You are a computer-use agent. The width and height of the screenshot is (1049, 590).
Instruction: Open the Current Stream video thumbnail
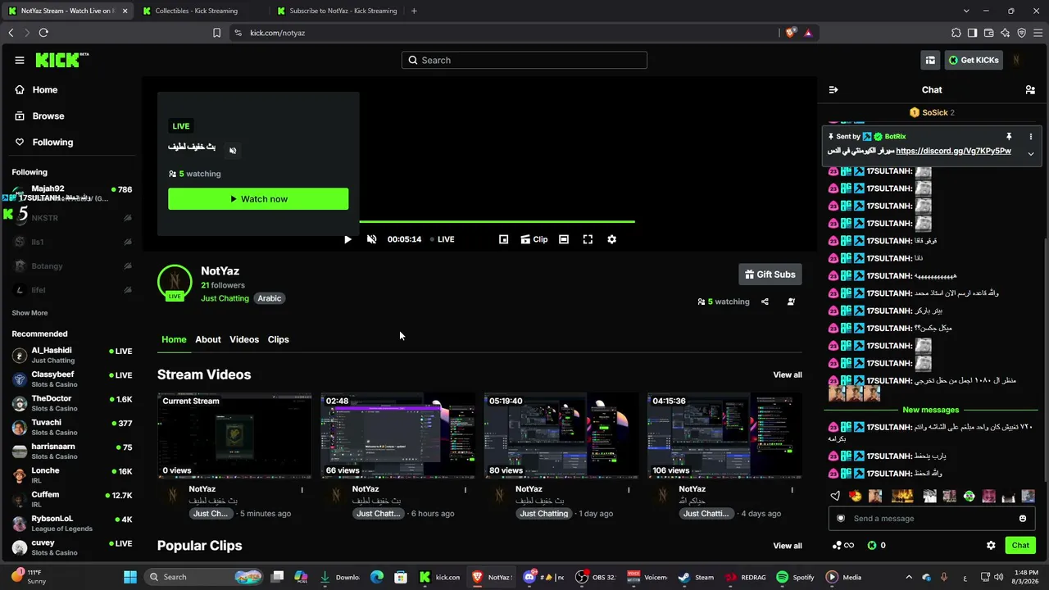click(234, 435)
